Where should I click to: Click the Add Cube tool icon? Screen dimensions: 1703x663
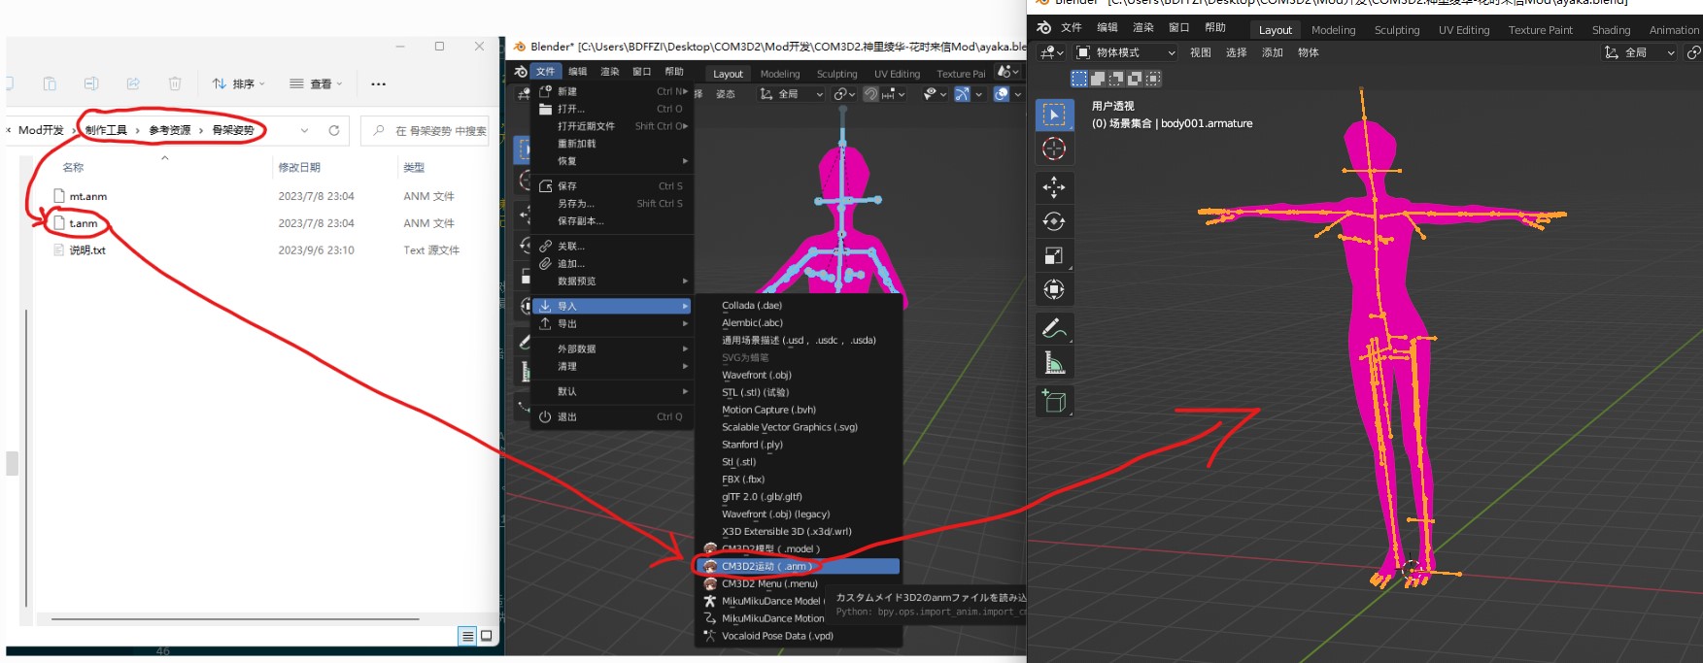click(x=1054, y=401)
